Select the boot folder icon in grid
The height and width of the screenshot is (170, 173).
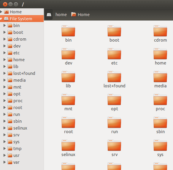114,31
